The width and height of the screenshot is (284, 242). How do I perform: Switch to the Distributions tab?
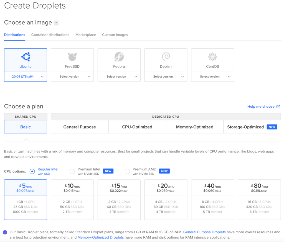14,35
